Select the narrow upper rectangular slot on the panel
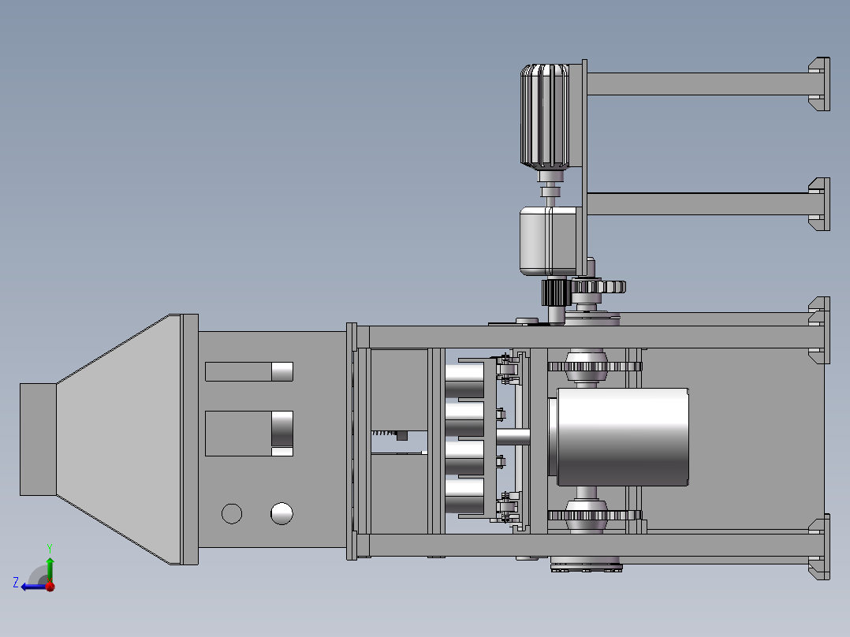Viewport: 850px width, 637px height. [249, 372]
